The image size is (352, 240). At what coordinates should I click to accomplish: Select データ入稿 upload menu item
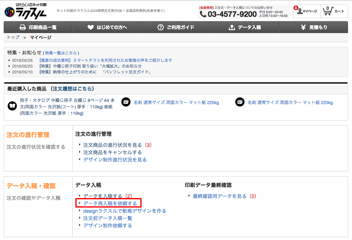244,27
